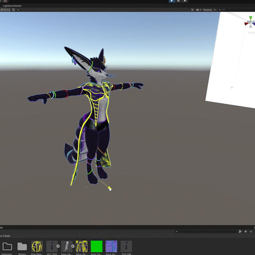Click the scene effects toggle icon in viewport toolbar

pos(193,10)
